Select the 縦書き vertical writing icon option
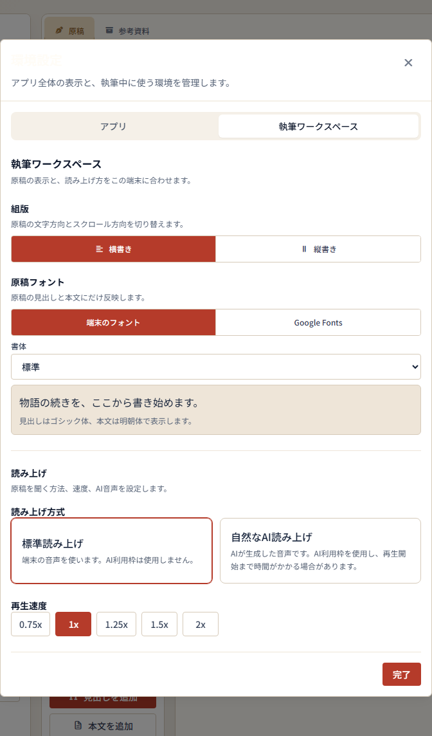Viewport: 432px width, 736px height. [304, 249]
